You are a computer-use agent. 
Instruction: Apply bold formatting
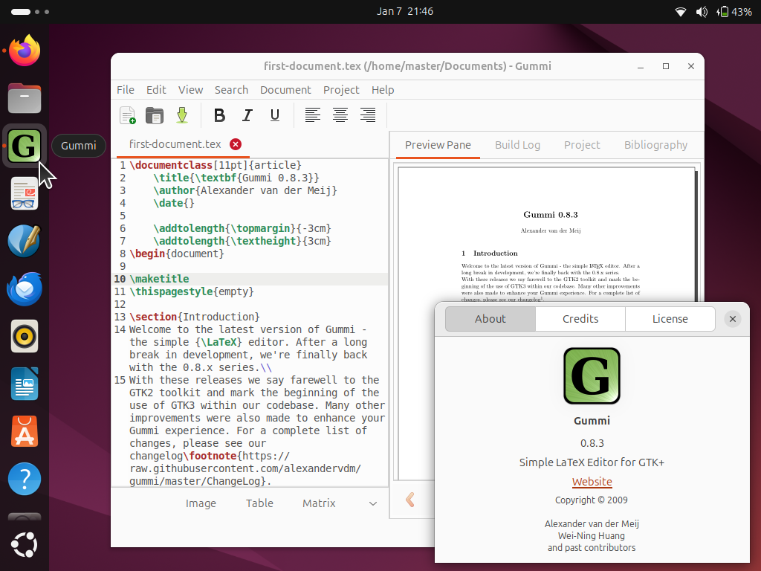[x=219, y=115]
